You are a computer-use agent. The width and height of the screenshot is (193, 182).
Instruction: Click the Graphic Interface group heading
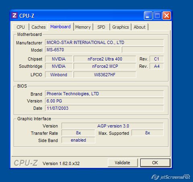click(34, 119)
